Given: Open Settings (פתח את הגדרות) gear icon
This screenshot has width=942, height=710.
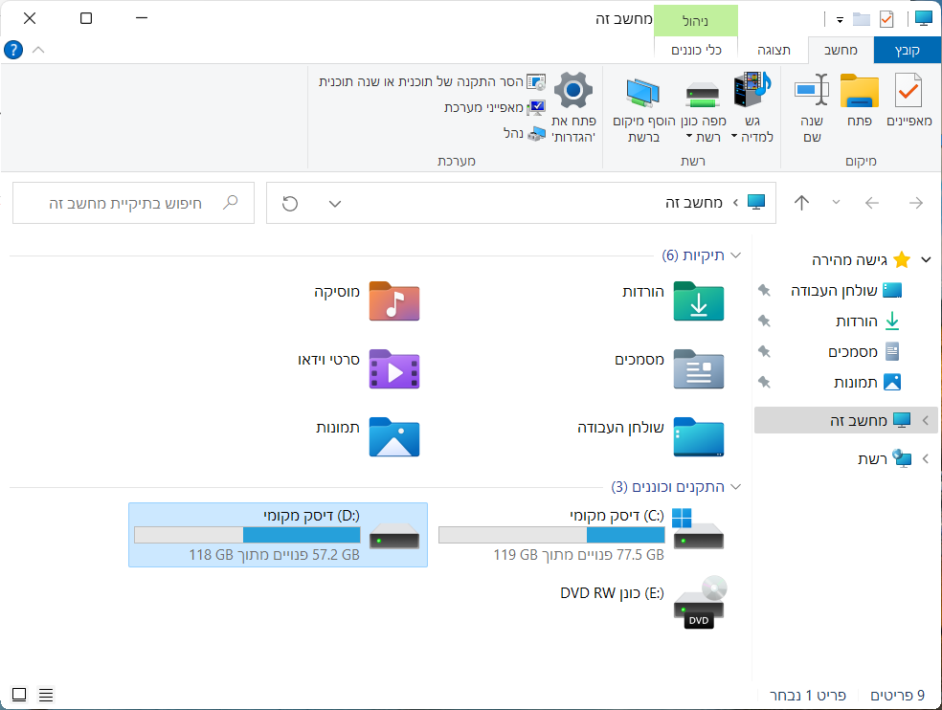Looking at the screenshot, I should tap(573, 93).
